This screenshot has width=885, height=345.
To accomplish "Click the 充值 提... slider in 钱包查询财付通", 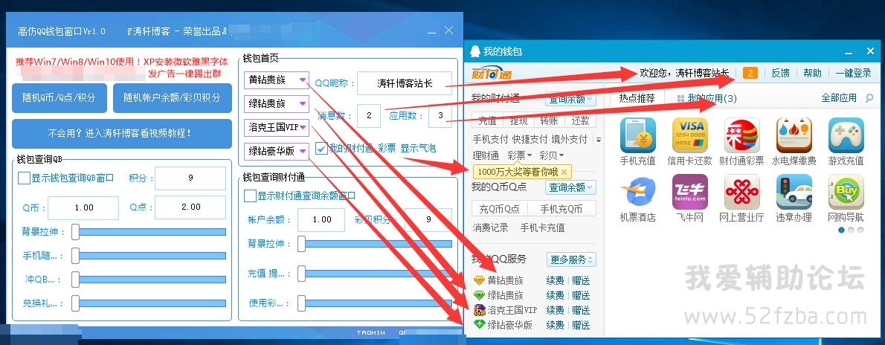I will coord(375,274).
